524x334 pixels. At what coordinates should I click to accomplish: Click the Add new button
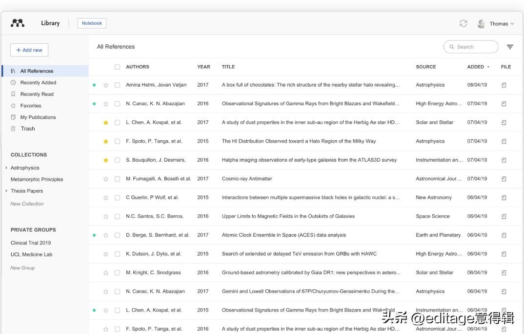(29, 50)
